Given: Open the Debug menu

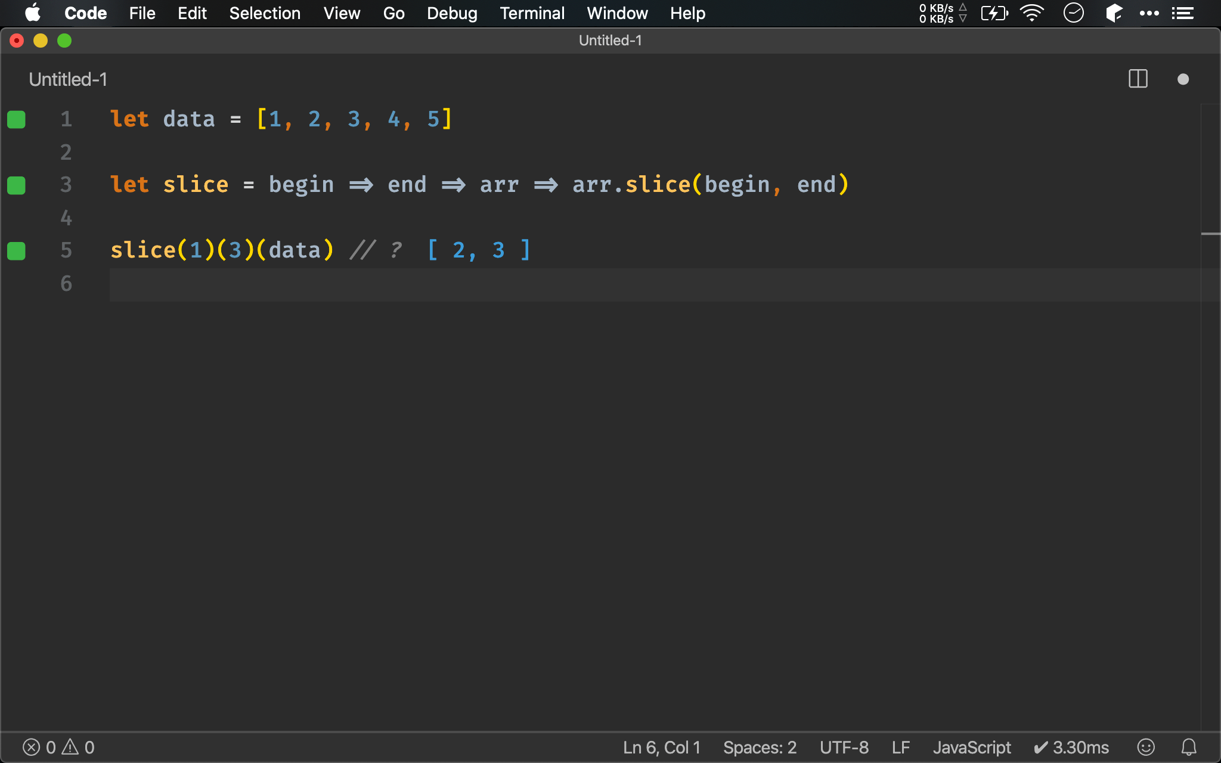Looking at the screenshot, I should (x=452, y=13).
